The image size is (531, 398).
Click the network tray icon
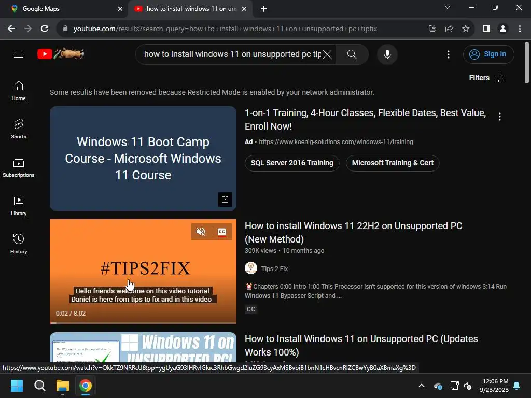(454, 386)
